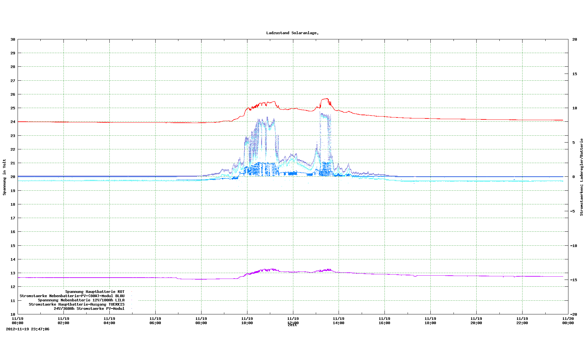
Task: Click the '11/19 06:00' time axis label
Action: pos(155,321)
